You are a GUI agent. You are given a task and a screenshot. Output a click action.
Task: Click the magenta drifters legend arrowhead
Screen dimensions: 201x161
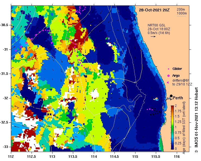[168, 83]
